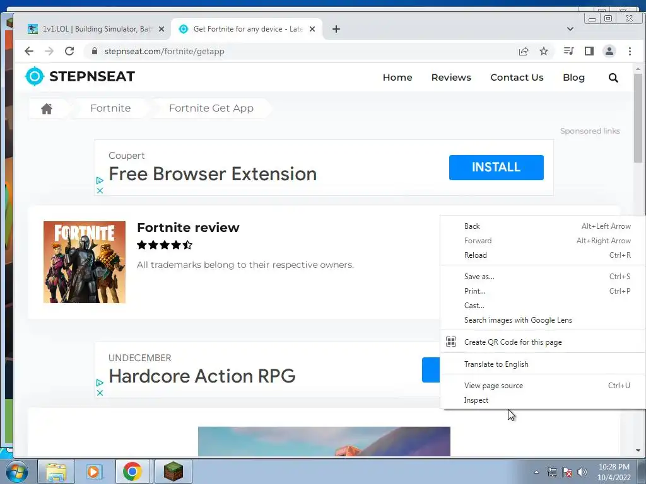646x484 pixels.
Task: Click the Stepnseat logo
Action: 80,76
